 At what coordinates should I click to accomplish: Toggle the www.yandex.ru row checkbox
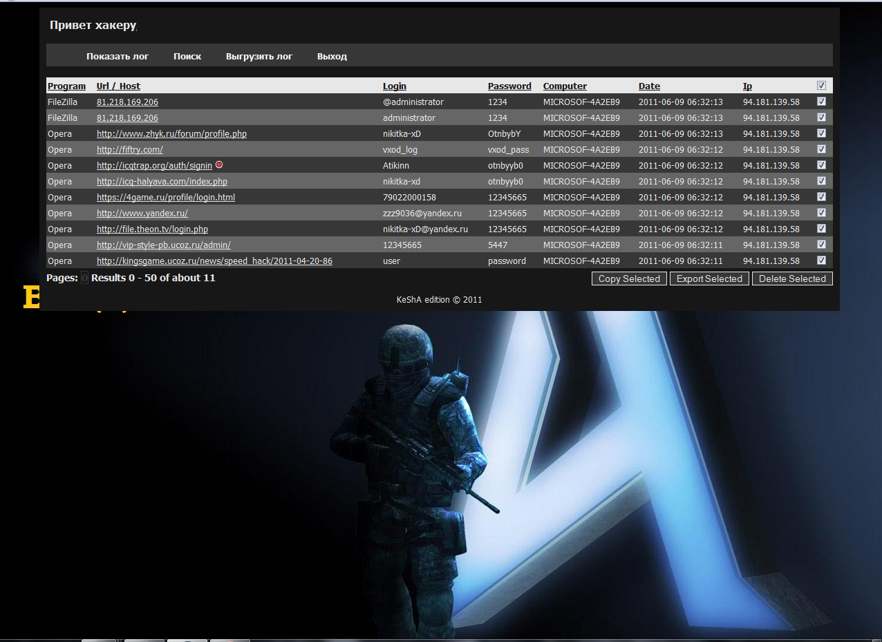pyautogui.click(x=821, y=213)
